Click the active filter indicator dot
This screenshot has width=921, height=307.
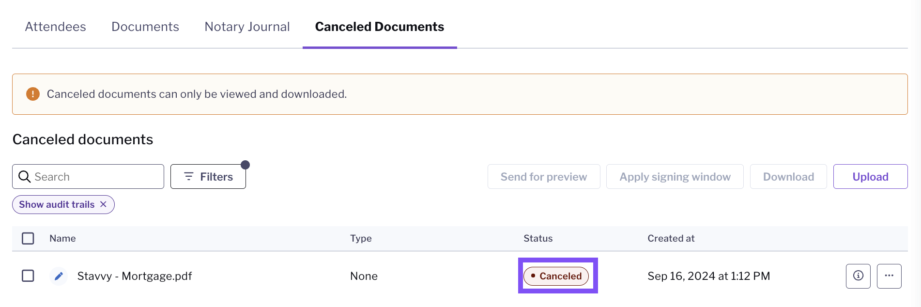click(x=246, y=165)
